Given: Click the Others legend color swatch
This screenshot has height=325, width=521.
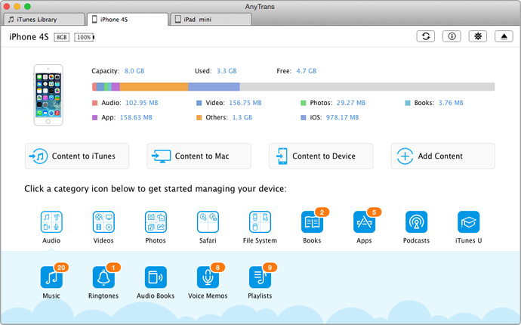Looking at the screenshot, I should pos(199,117).
